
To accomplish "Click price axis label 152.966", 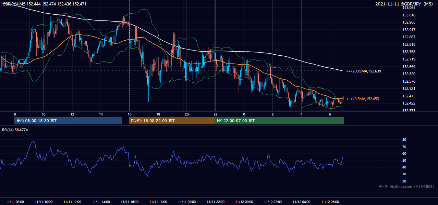I will click(409, 23).
